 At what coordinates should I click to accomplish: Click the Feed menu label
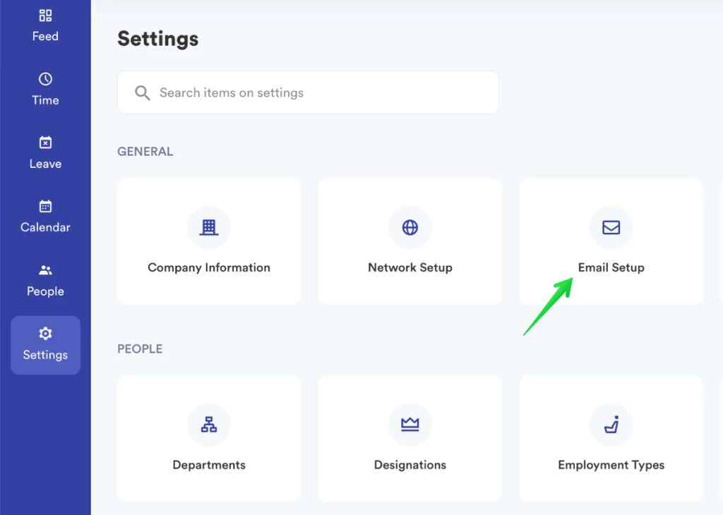coord(45,37)
